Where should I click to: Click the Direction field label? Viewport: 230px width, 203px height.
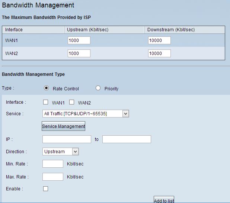click(x=16, y=152)
